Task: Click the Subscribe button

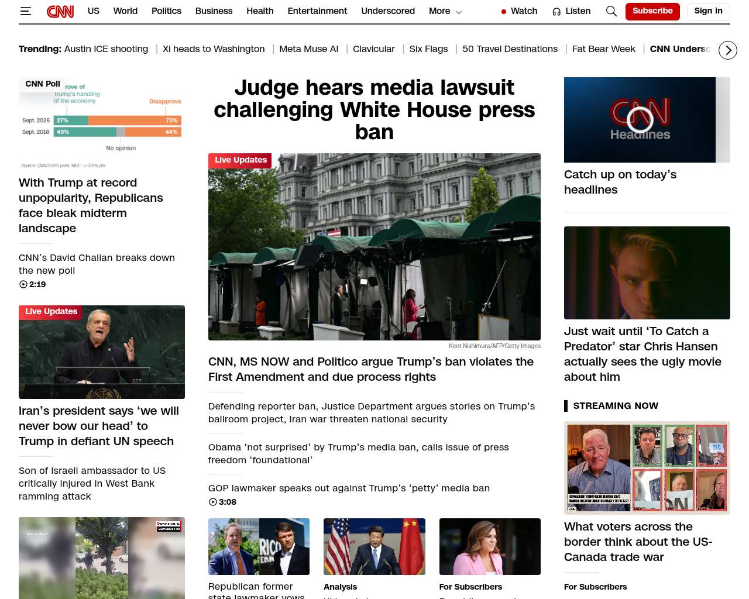Action: click(x=652, y=11)
